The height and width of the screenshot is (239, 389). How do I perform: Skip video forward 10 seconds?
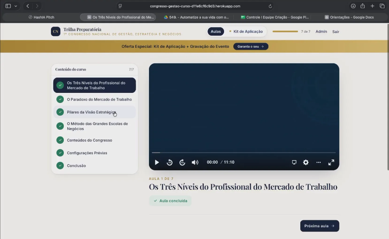[x=182, y=162]
